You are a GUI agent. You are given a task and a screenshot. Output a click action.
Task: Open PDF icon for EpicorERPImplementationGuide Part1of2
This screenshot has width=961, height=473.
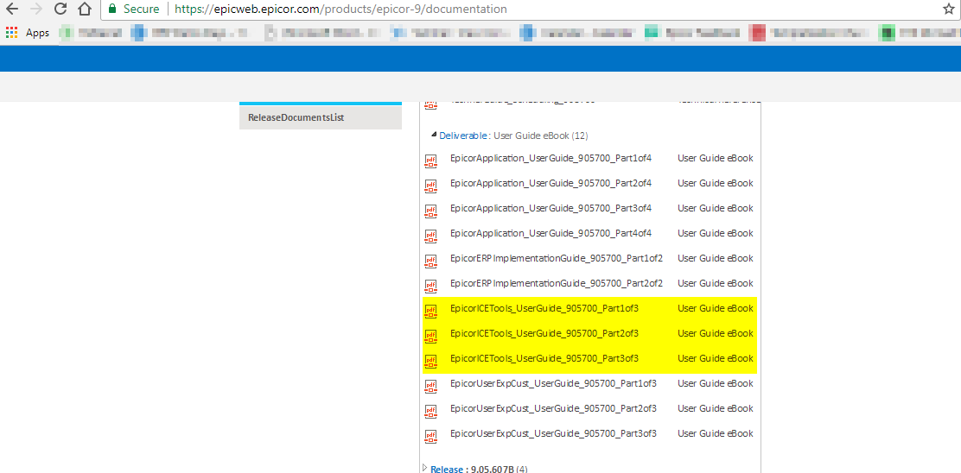(431, 261)
